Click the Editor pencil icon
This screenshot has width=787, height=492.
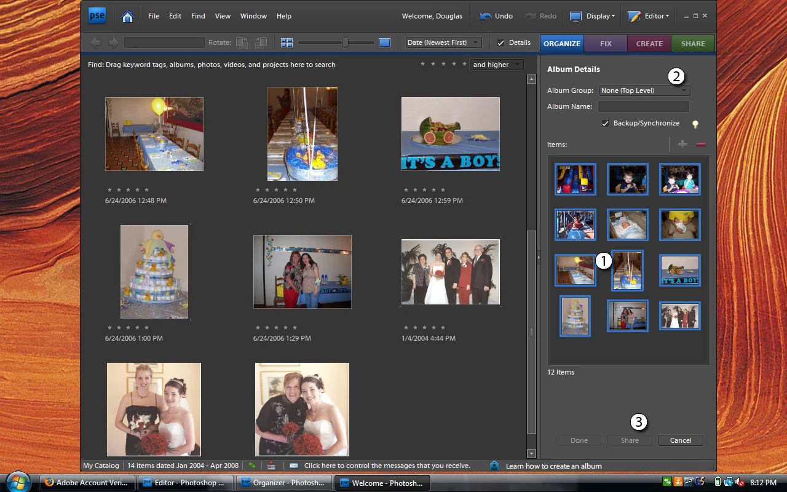634,16
